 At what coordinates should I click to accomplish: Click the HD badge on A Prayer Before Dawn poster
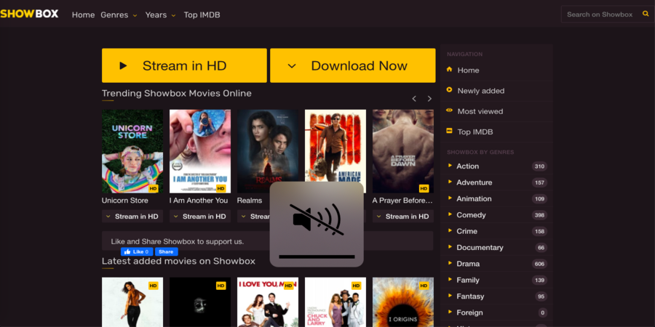pyautogui.click(x=424, y=188)
